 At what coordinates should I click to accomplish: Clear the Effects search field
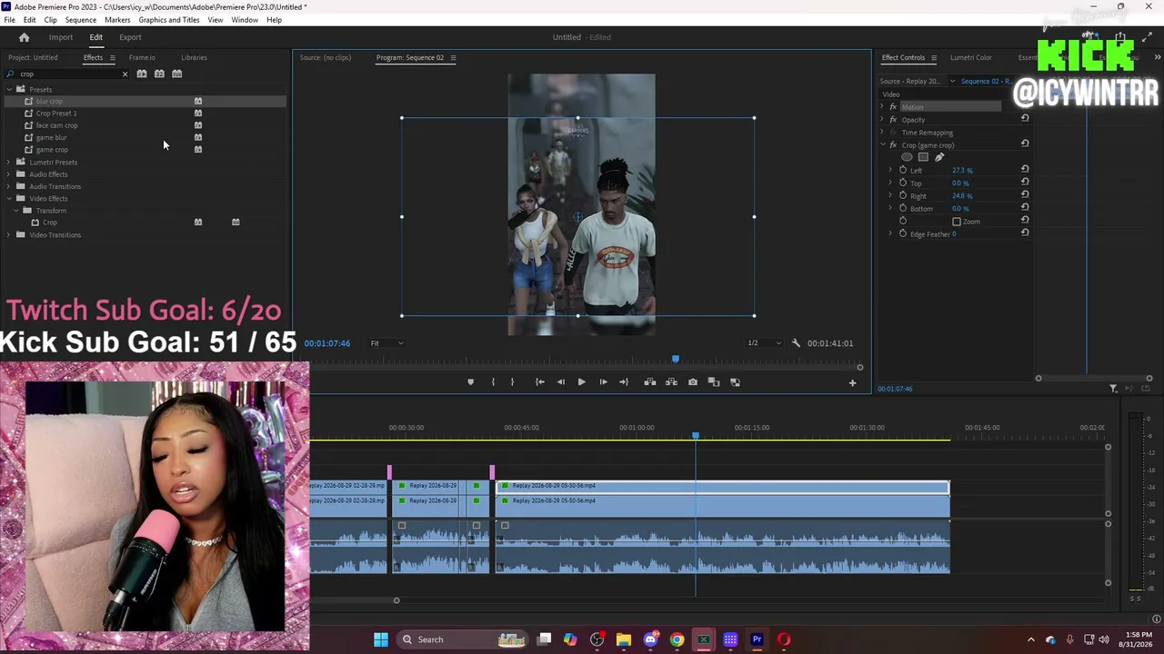(x=125, y=74)
